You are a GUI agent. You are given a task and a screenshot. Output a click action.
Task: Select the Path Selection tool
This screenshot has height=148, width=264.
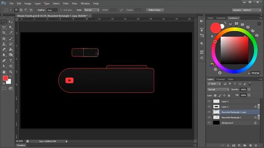tap(4, 66)
